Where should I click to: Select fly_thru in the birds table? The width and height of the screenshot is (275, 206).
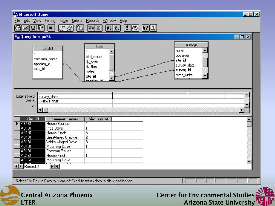click(x=91, y=67)
